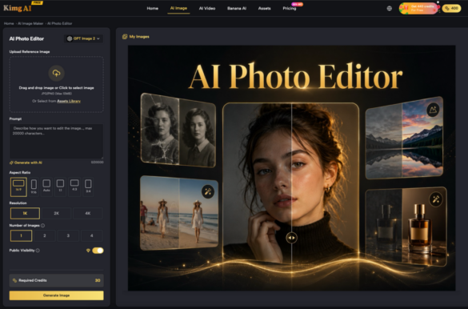Open the Banana AI menu
The height and width of the screenshot is (309, 468).
pyautogui.click(x=237, y=8)
